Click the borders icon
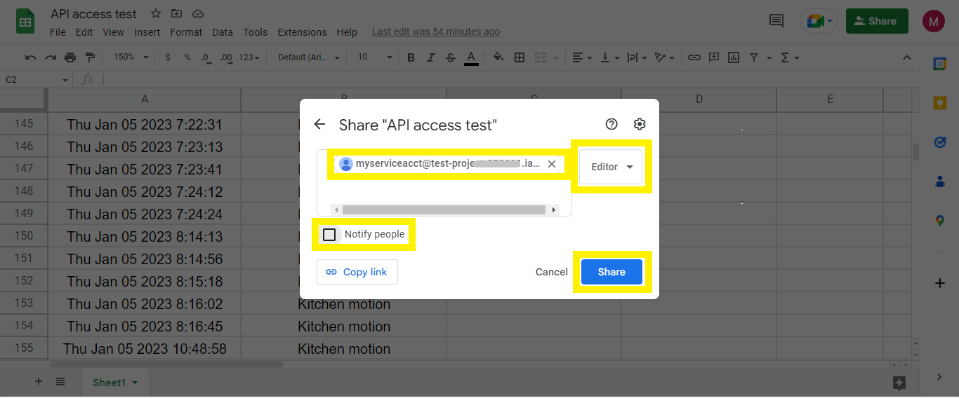Screen dimensions: 959x398 pyautogui.click(x=520, y=57)
